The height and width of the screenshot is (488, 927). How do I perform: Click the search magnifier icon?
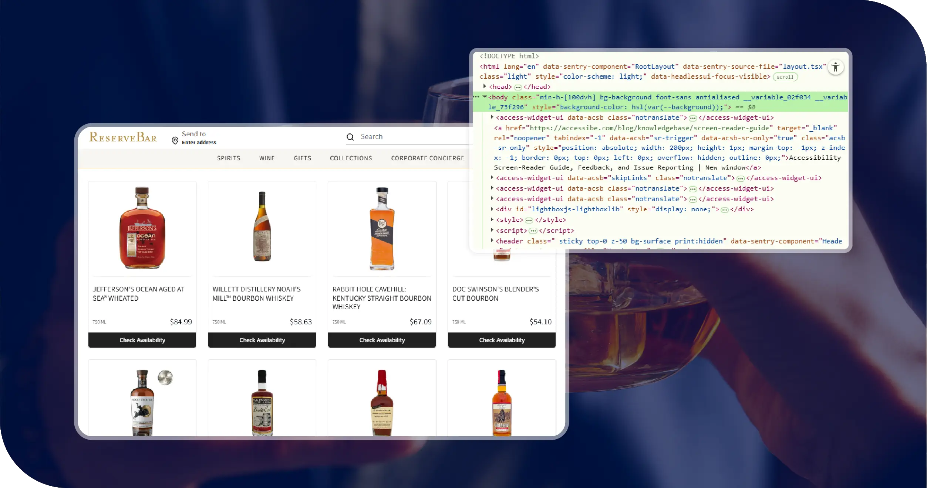pyautogui.click(x=350, y=137)
